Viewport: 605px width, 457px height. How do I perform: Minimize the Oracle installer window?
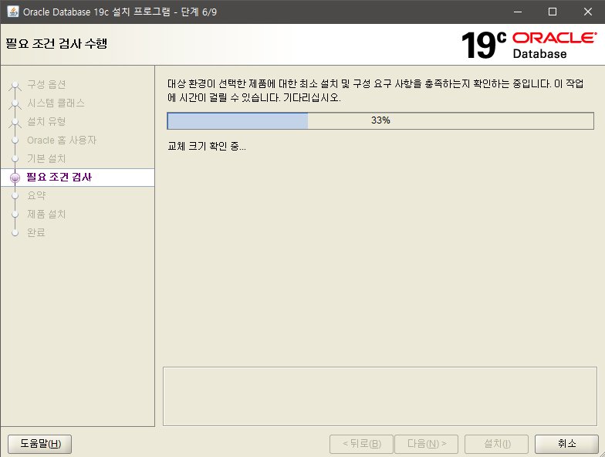[518, 12]
